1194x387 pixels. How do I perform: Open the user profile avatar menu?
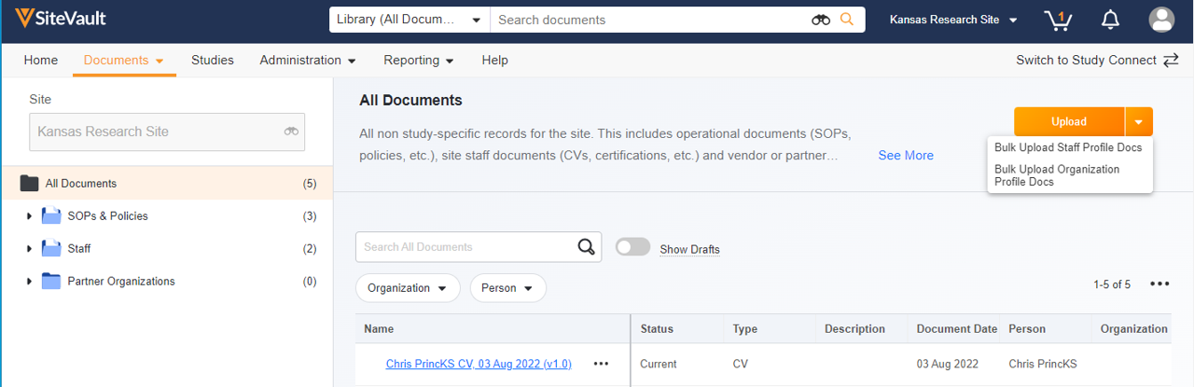[1161, 20]
